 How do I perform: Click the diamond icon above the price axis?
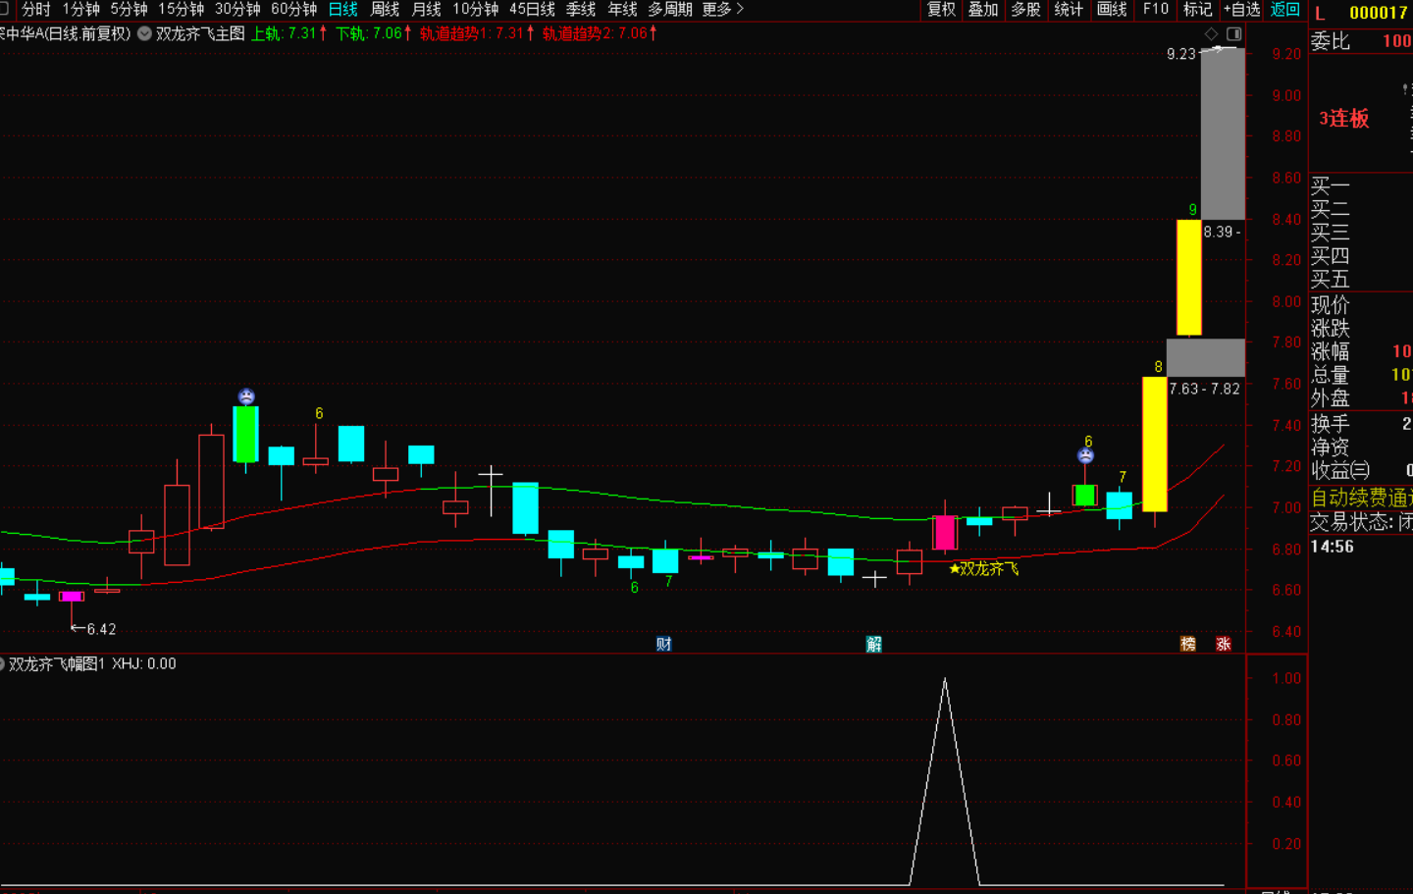(x=1212, y=33)
